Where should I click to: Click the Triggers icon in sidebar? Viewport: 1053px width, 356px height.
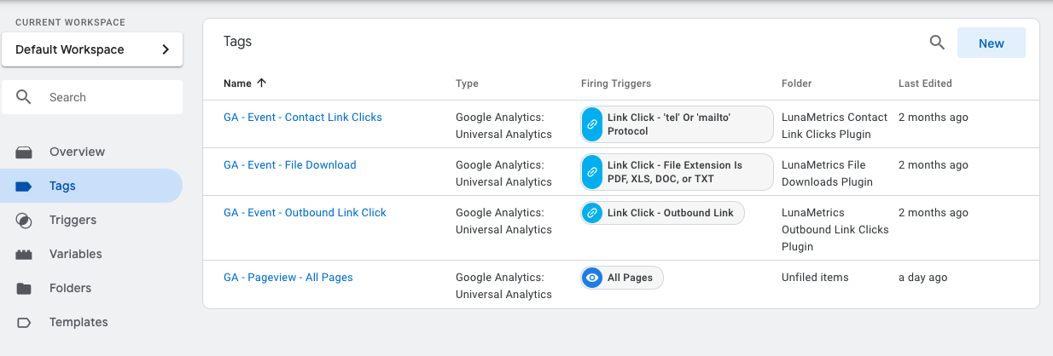coord(24,220)
